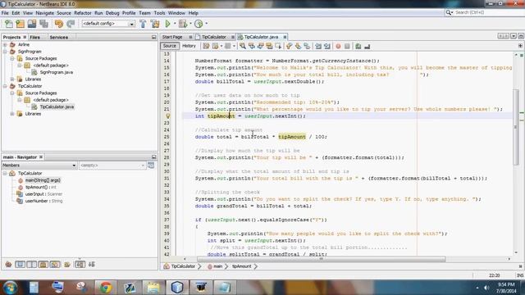Click the editor vertical scrollbar
The image size is (525, 295).
tap(516, 127)
